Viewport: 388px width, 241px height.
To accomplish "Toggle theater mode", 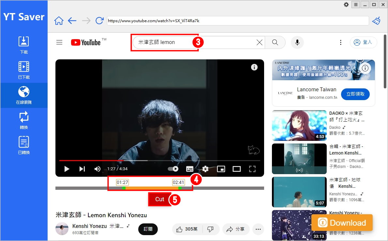I will click(237, 169).
